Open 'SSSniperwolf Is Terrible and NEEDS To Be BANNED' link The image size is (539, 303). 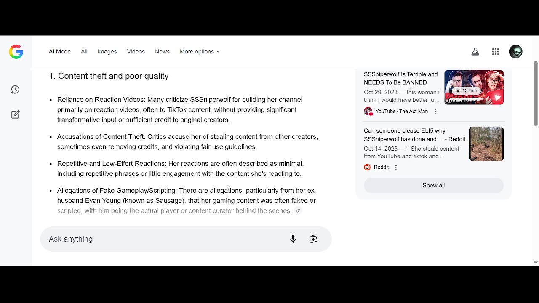[x=401, y=78]
